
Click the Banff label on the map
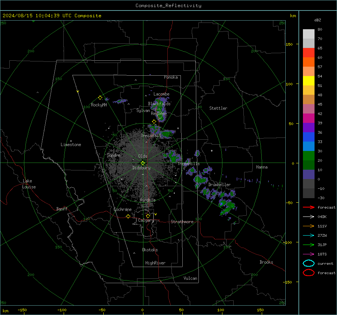[62, 209]
